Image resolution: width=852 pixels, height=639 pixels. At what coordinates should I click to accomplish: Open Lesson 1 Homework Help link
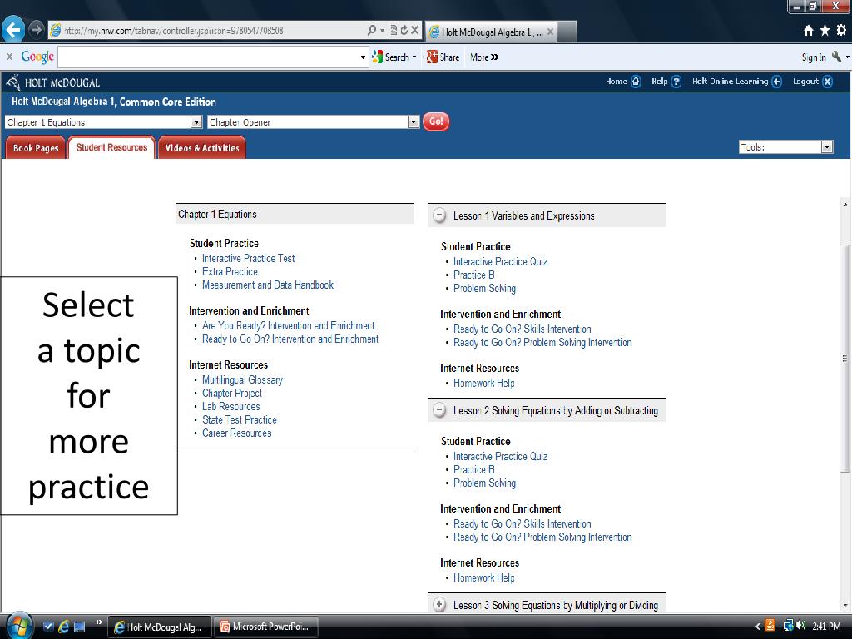(483, 383)
